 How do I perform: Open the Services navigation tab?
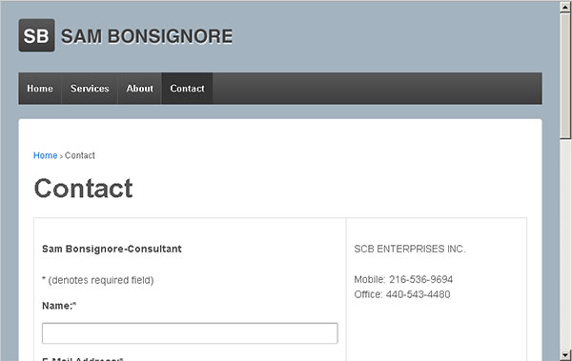pos(90,89)
